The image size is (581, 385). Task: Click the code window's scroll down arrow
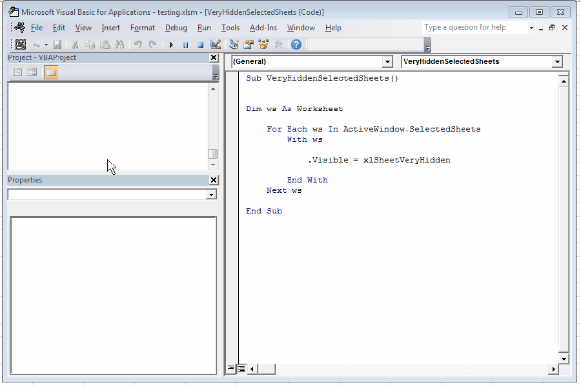563,358
